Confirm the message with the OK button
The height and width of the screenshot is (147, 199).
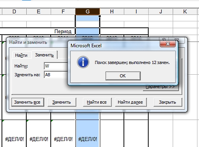[123, 76]
